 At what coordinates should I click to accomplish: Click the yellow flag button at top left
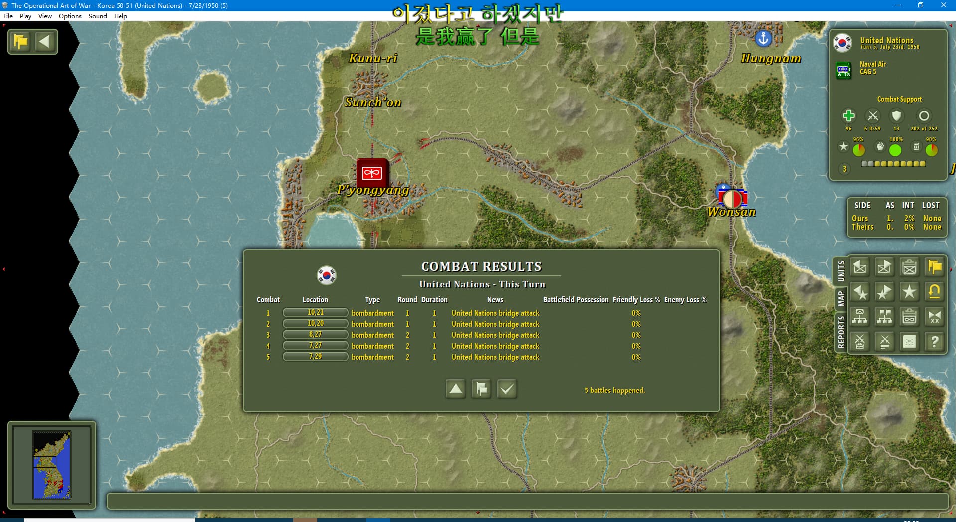tap(21, 42)
